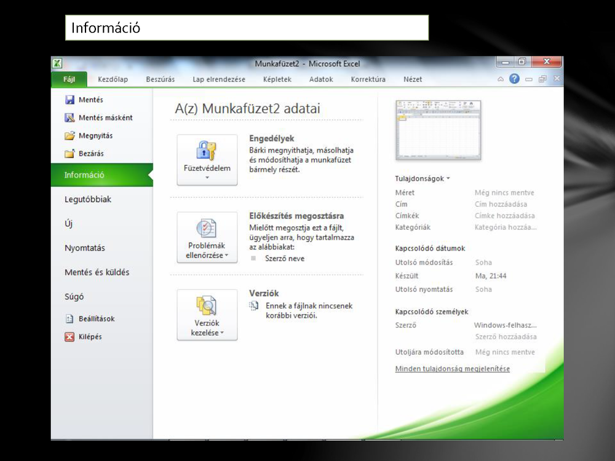Switch to the Beszúrás tab
Viewport: 615px width, 461px height.
point(161,79)
